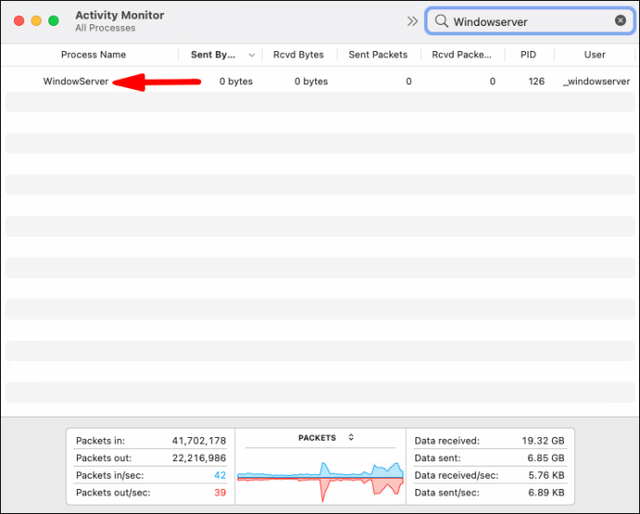
Task: Click the _windowserver user cell
Action: tap(596, 82)
